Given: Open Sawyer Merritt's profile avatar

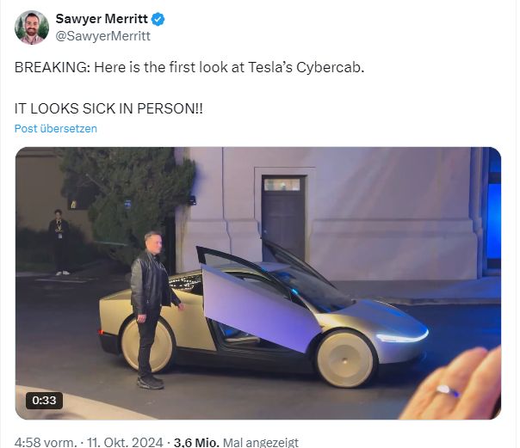Looking at the screenshot, I should (32, 28).
